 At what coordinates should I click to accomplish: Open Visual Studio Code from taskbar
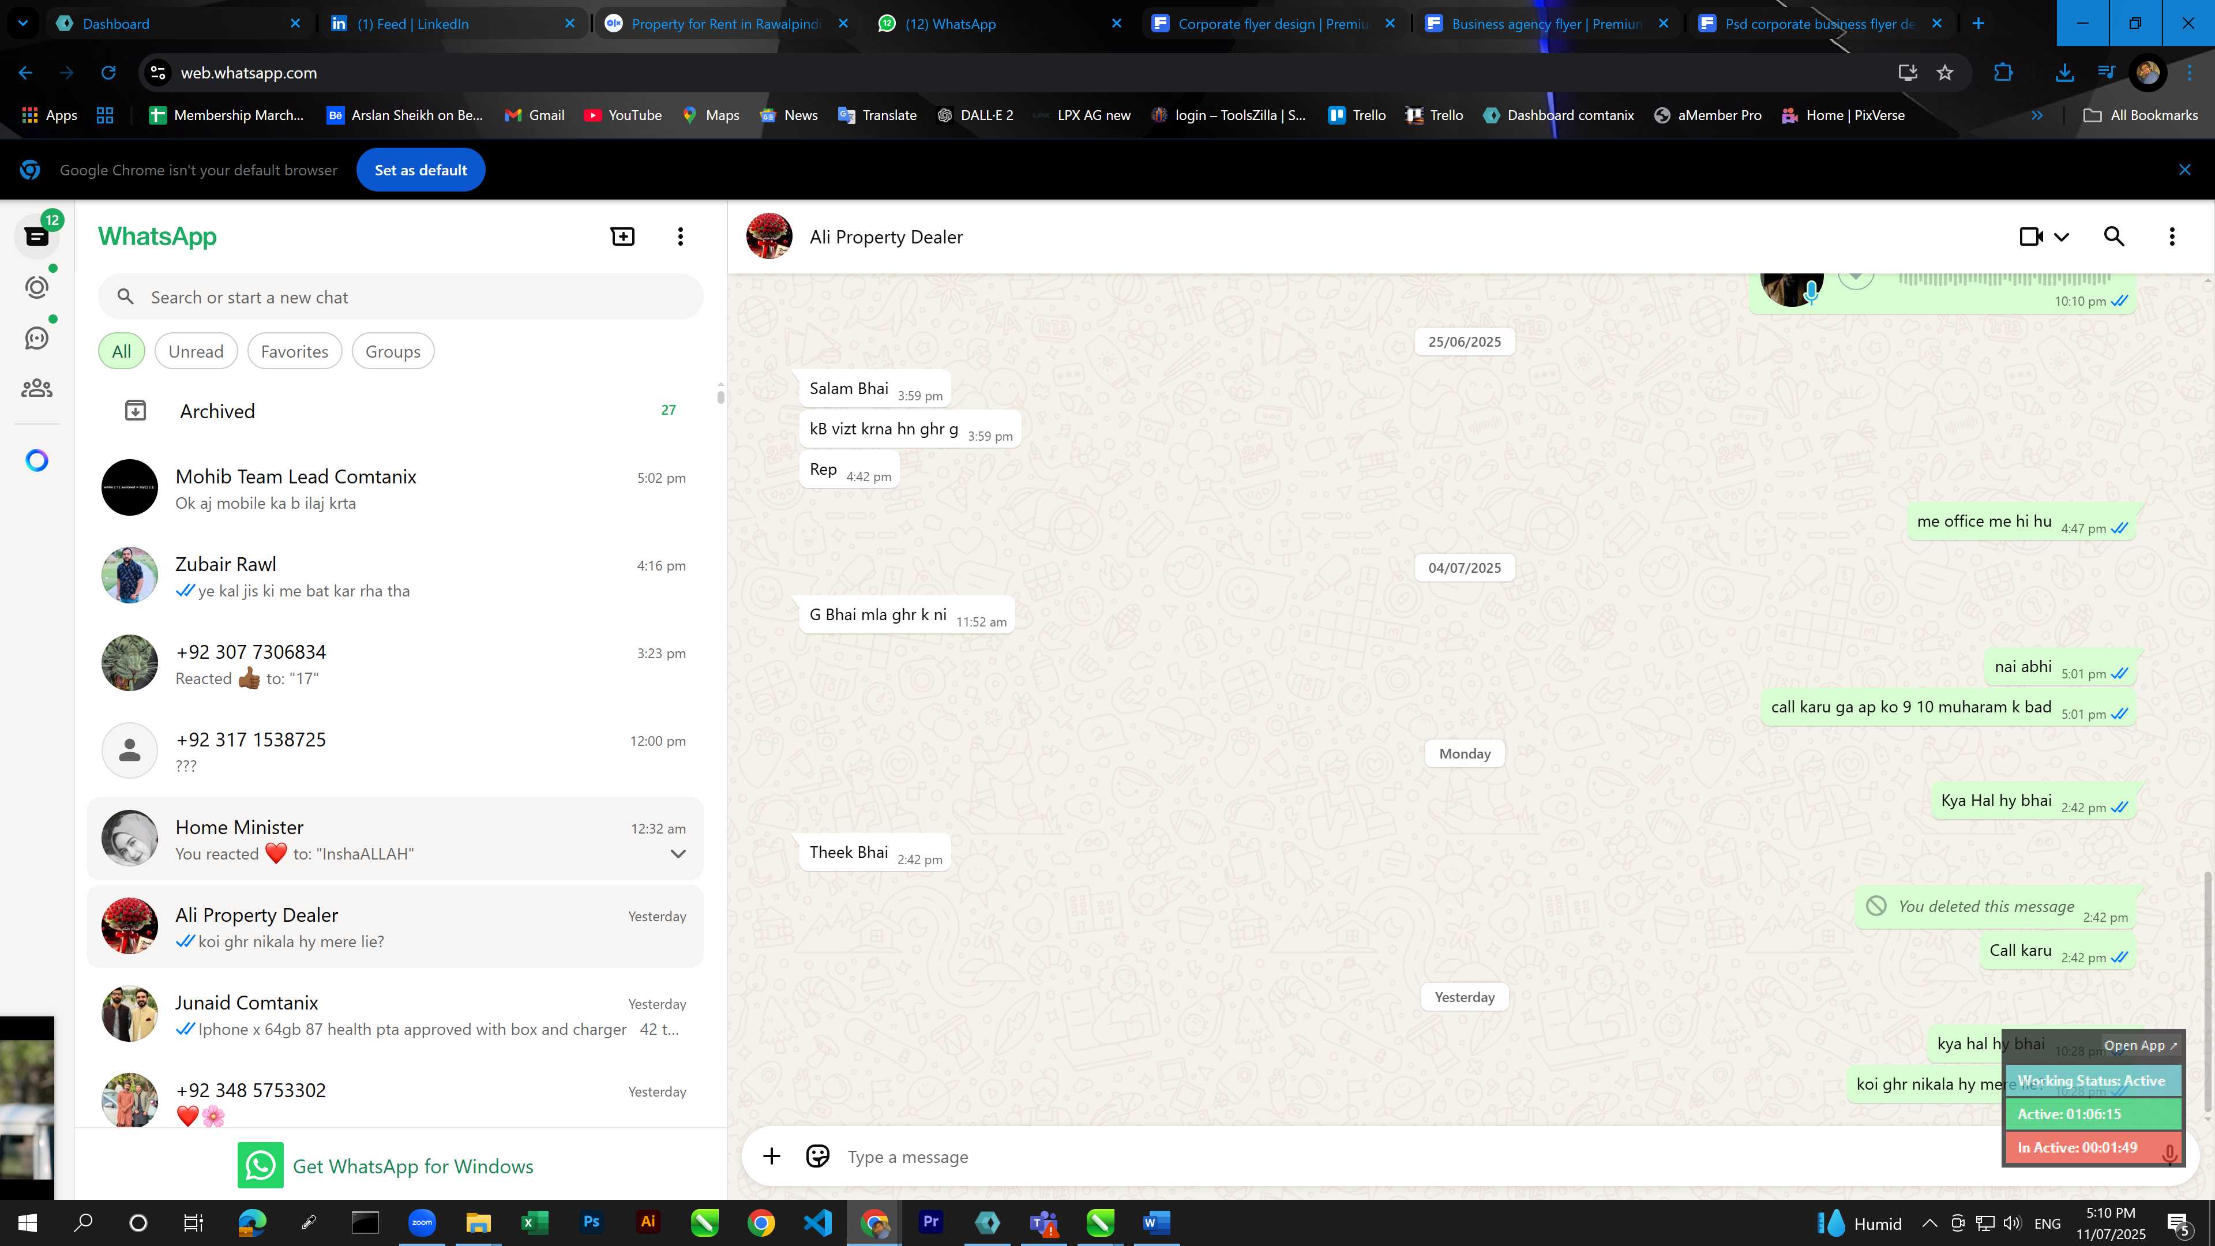pos(818,1222)
